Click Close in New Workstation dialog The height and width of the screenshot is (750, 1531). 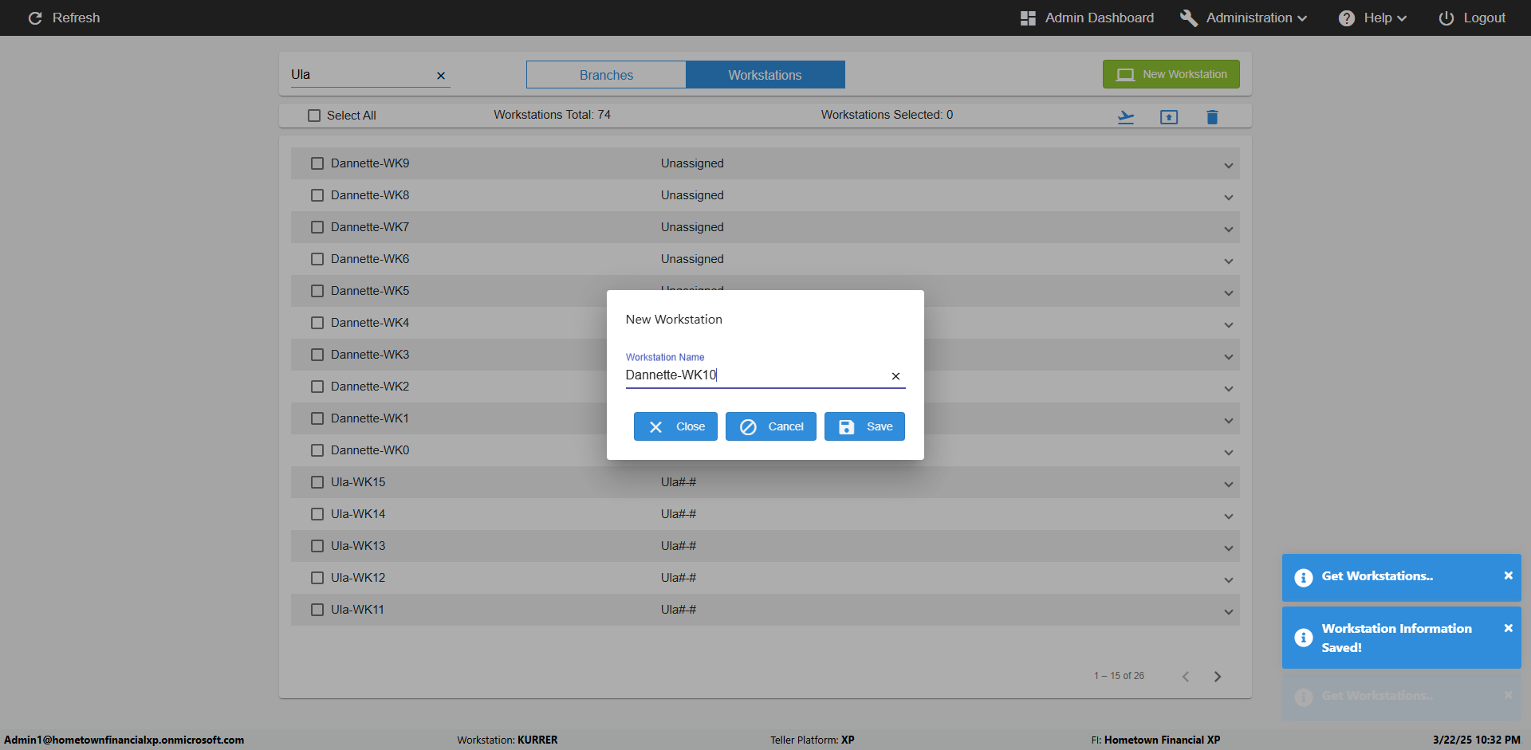[675, 426]
